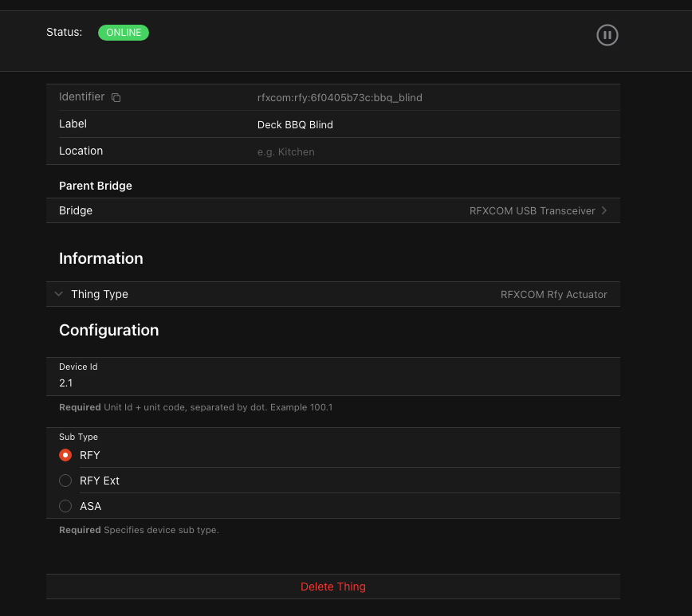Screen dimensions: 692x616
Task: Click the RFXCOM Rfy Actuator thing type value
Action: 553,294
